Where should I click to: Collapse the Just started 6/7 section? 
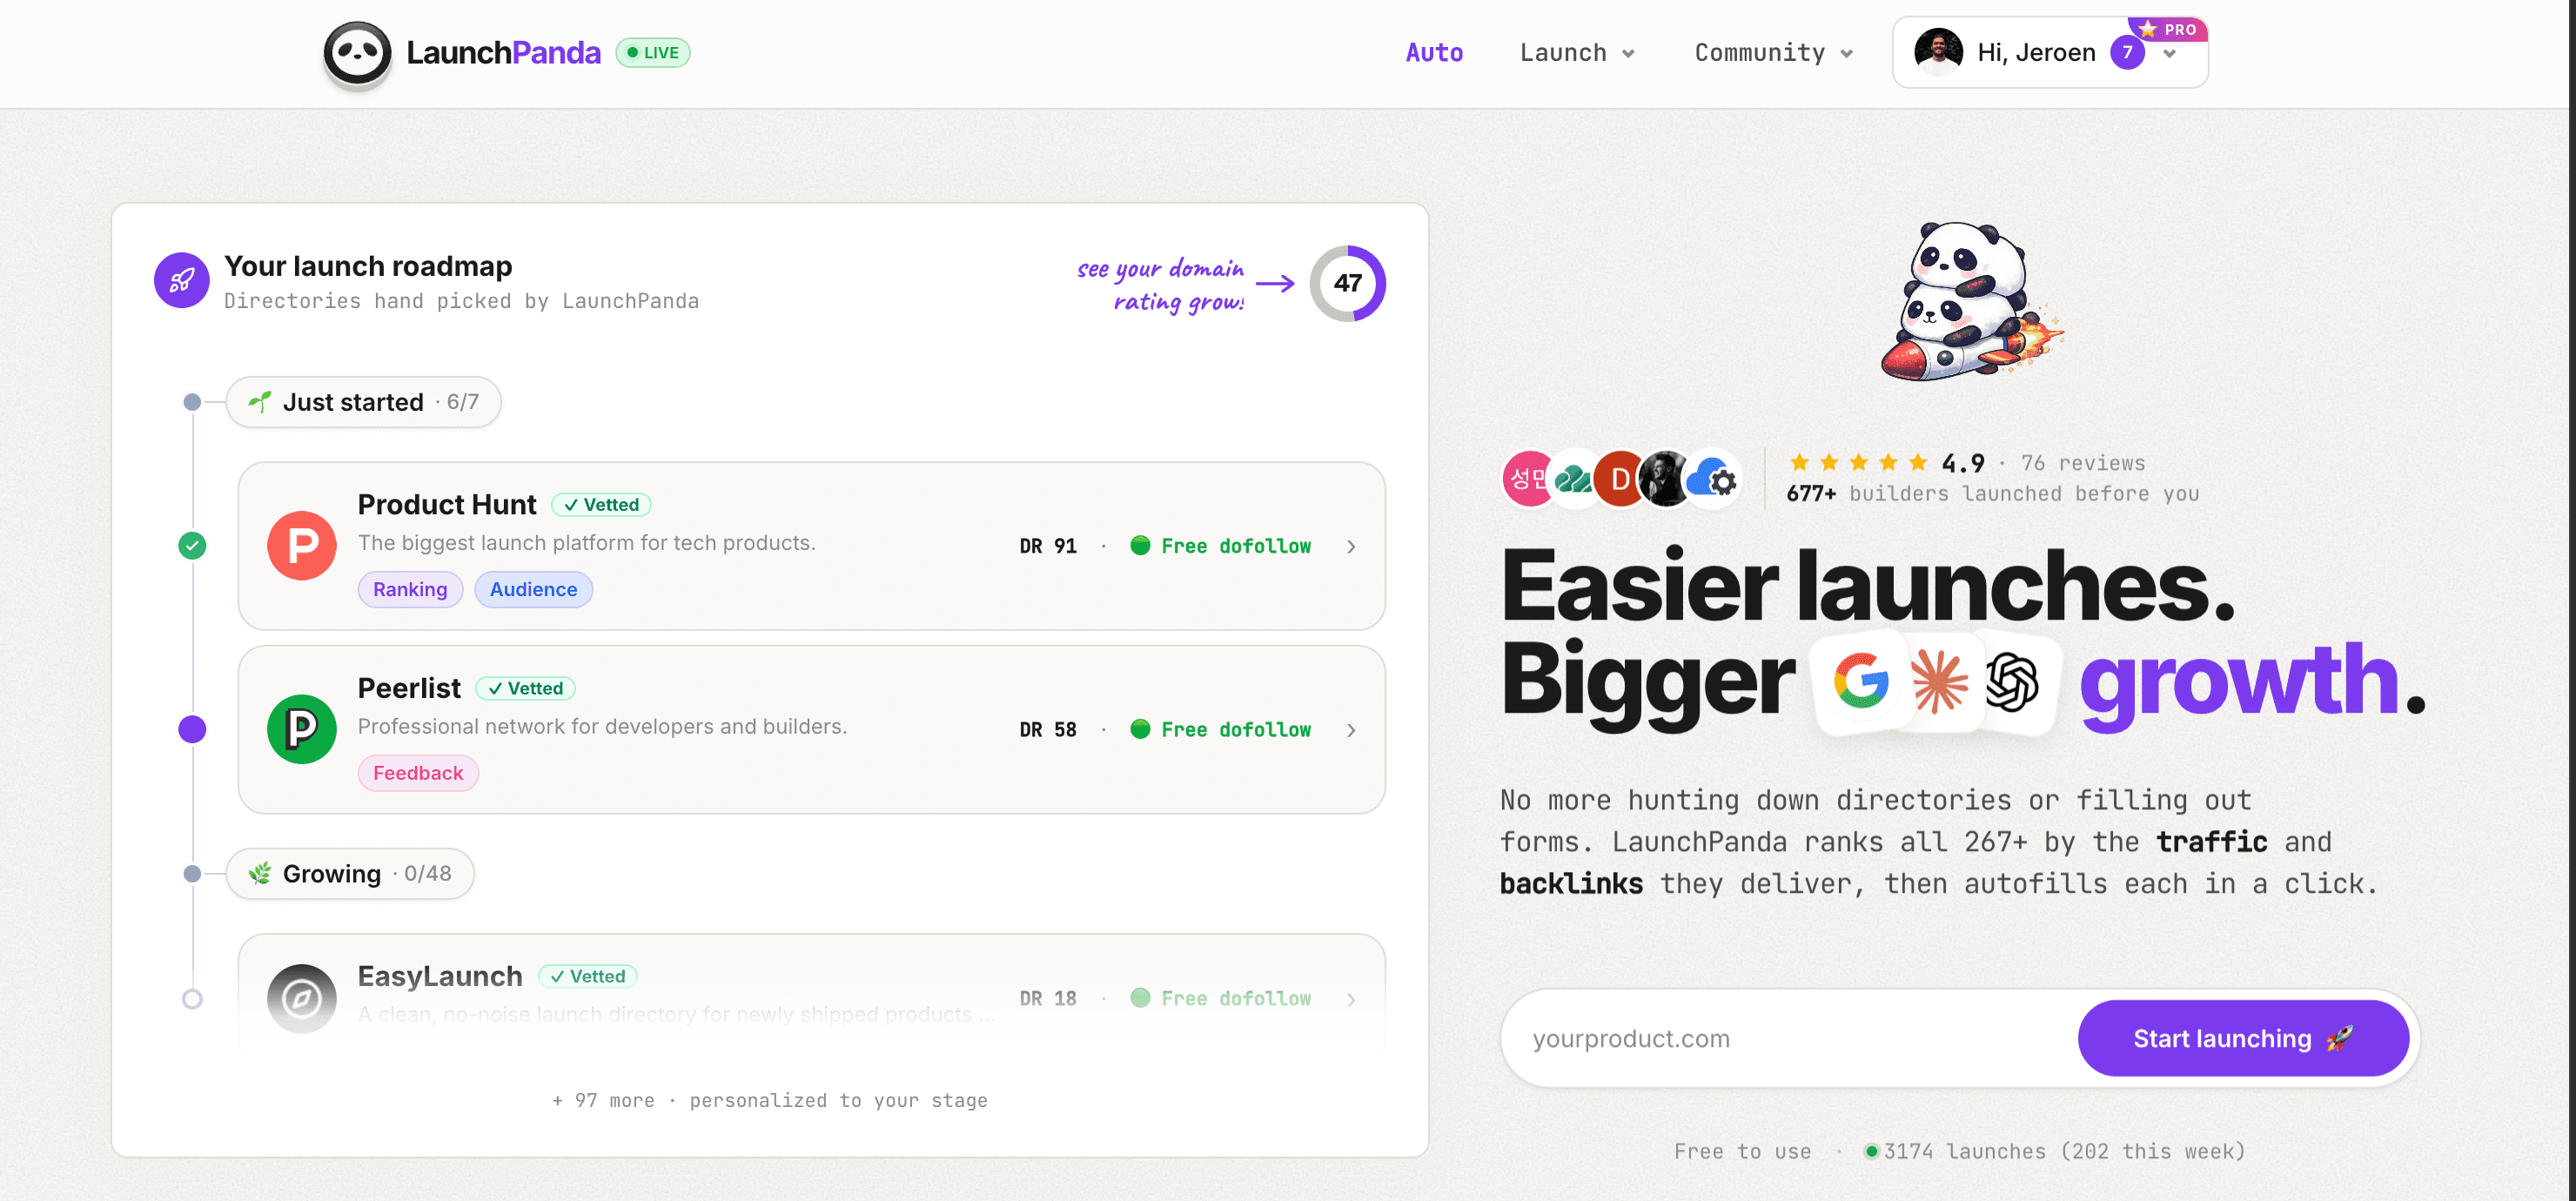(x=363, y=402)
